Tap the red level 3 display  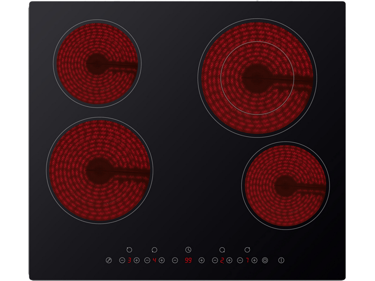pyautogui.click(x=129, y=260)
